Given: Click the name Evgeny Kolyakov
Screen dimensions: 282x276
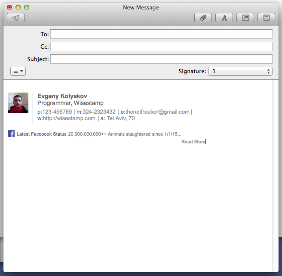Looking at the screenshot, I should (x=62, y=96).
